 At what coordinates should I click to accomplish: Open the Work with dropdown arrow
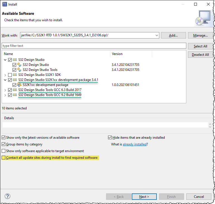click(x=157, y=35)
